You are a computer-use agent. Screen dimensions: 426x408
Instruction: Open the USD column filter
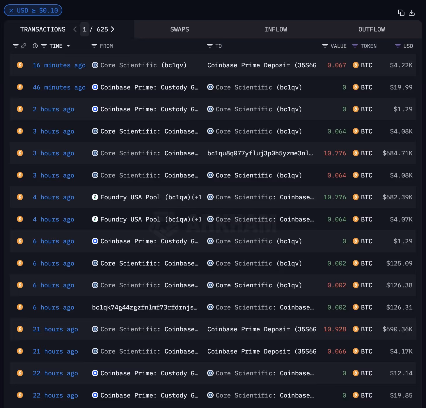point(398,46)
